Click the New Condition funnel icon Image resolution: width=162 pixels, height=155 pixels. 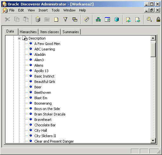tap(65, 19)
